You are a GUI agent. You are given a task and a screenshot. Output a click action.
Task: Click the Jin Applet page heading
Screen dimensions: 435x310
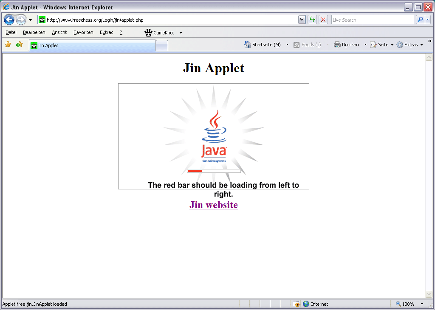coord(214,68)
